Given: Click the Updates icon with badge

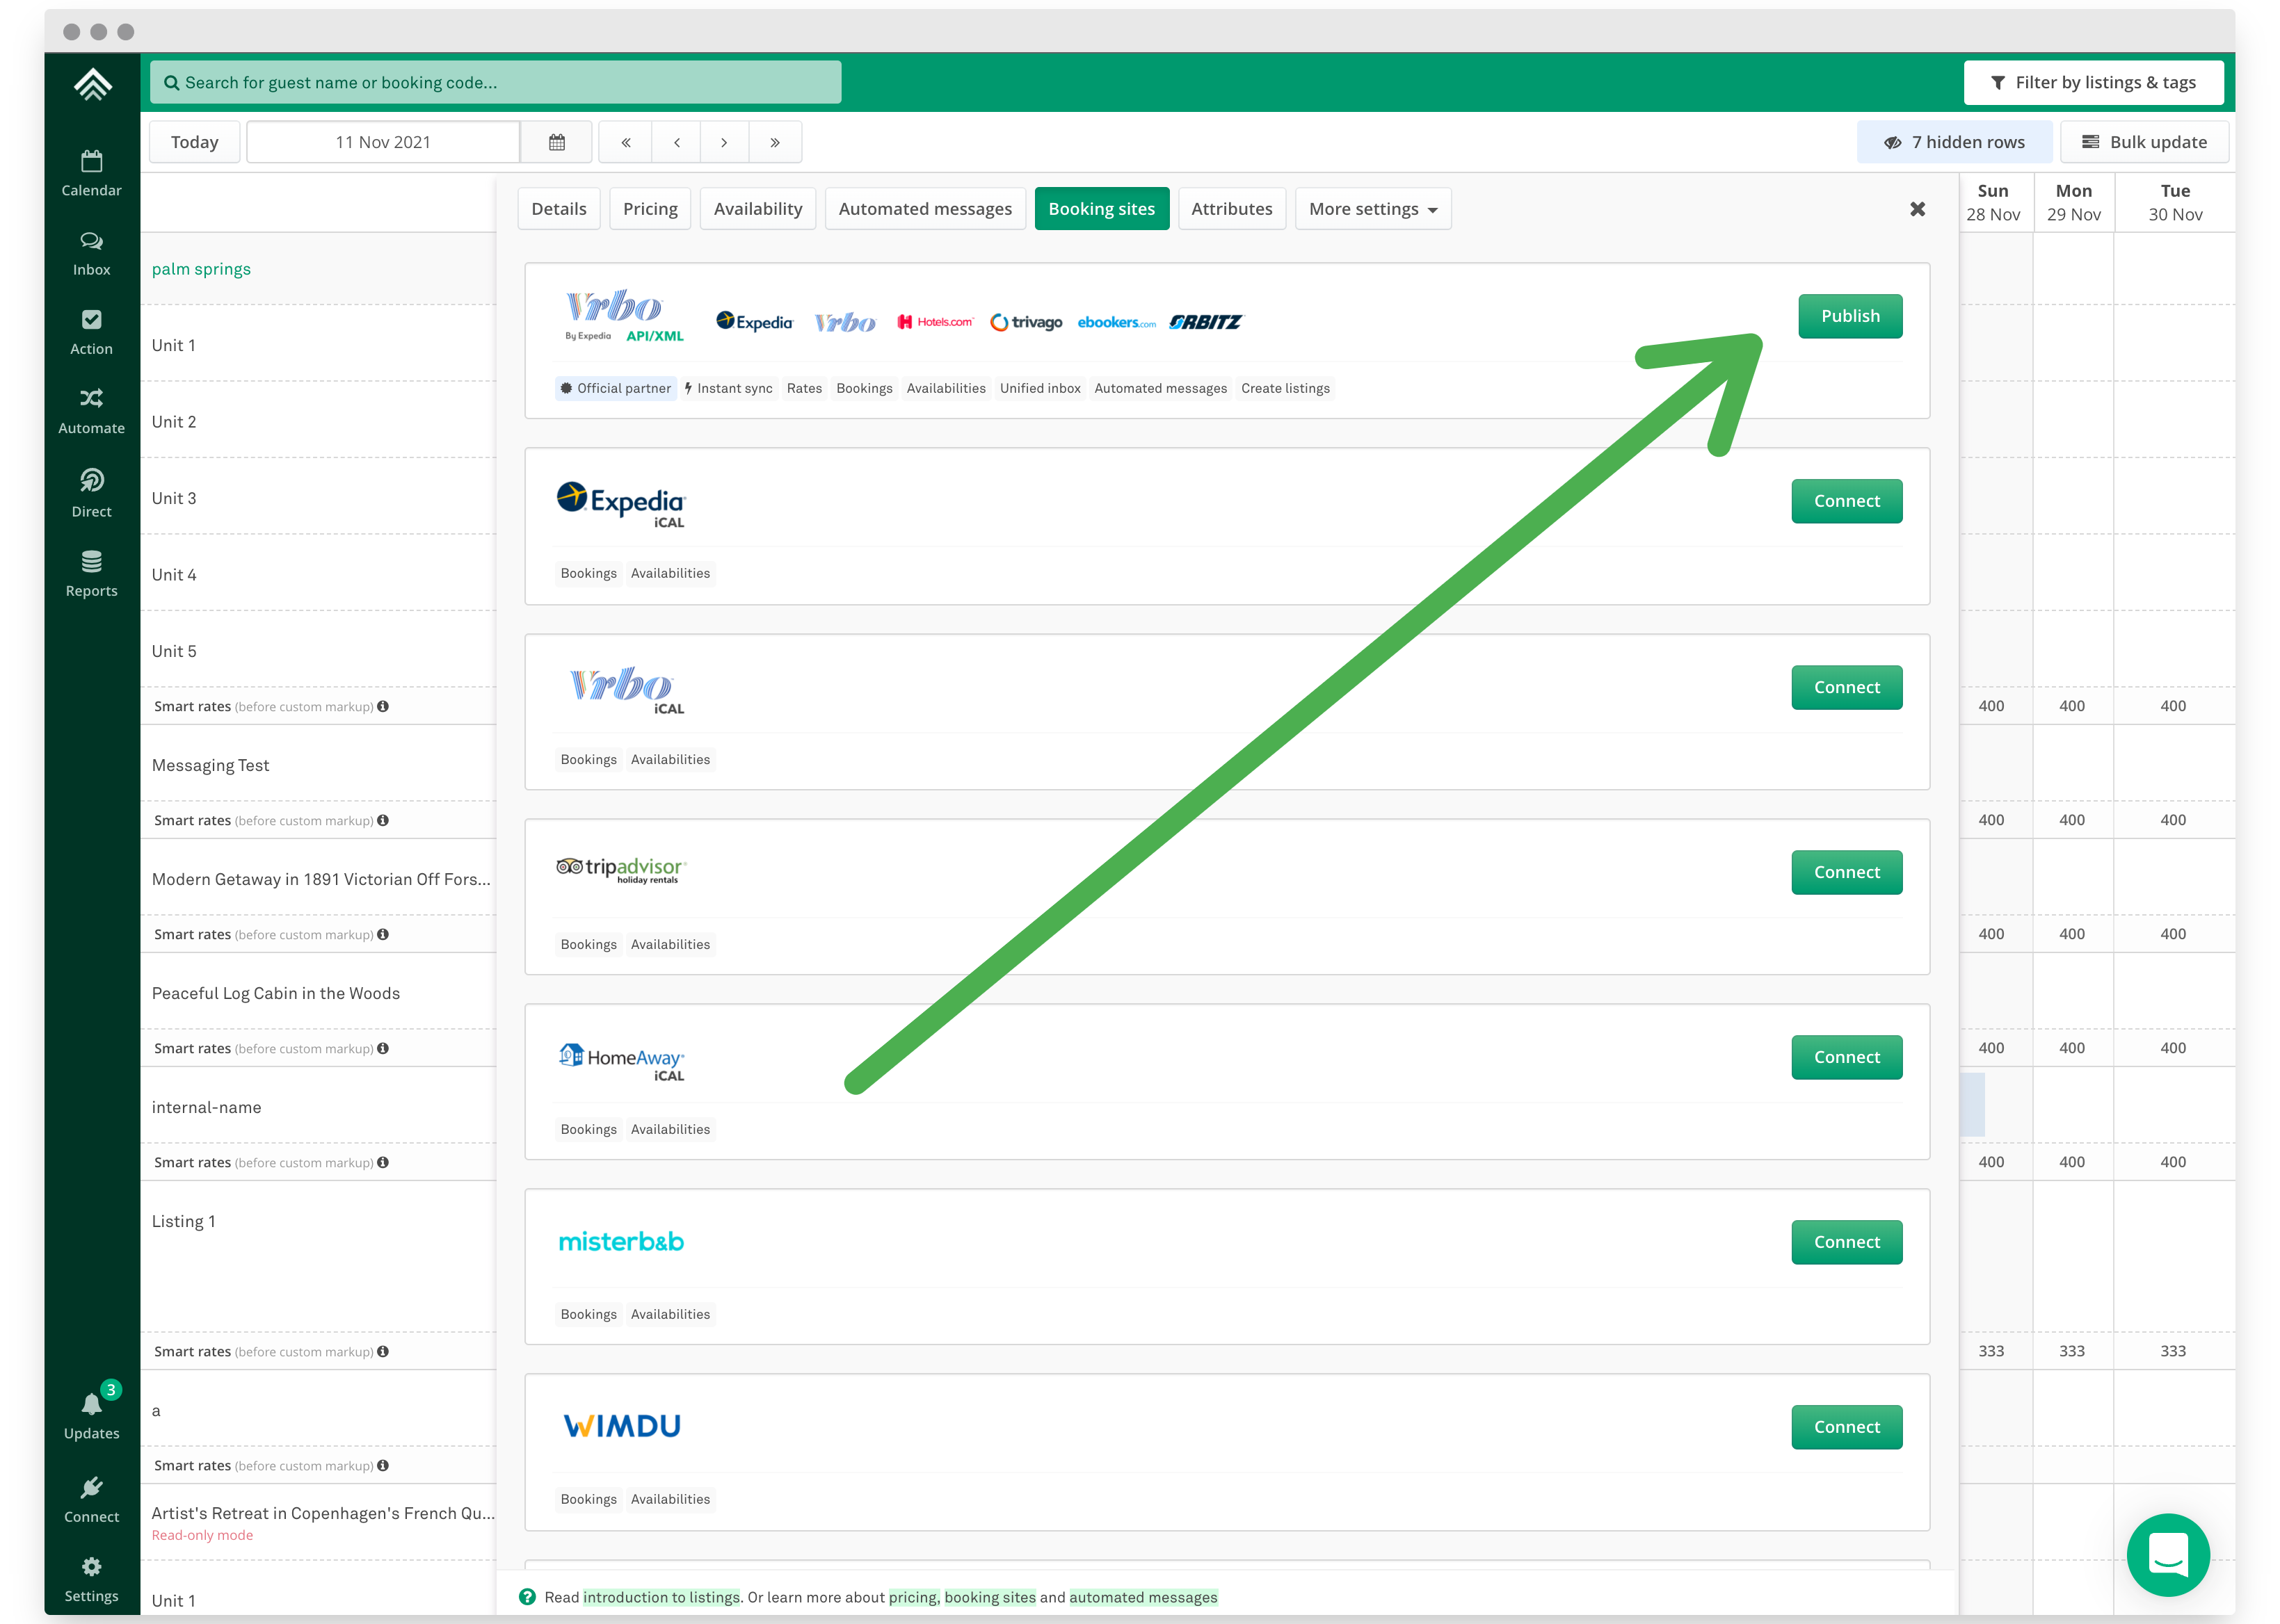Looking at the screenshot, I should (x=90, y=1406).
